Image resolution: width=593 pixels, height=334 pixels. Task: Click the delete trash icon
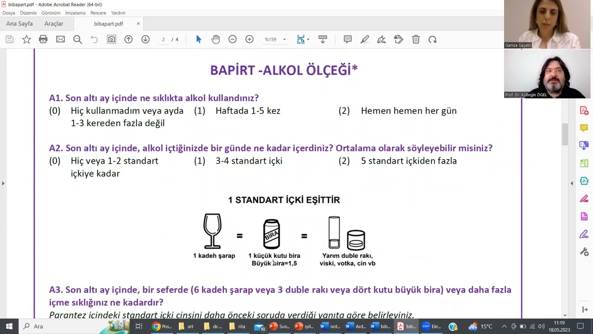[416, 39]
